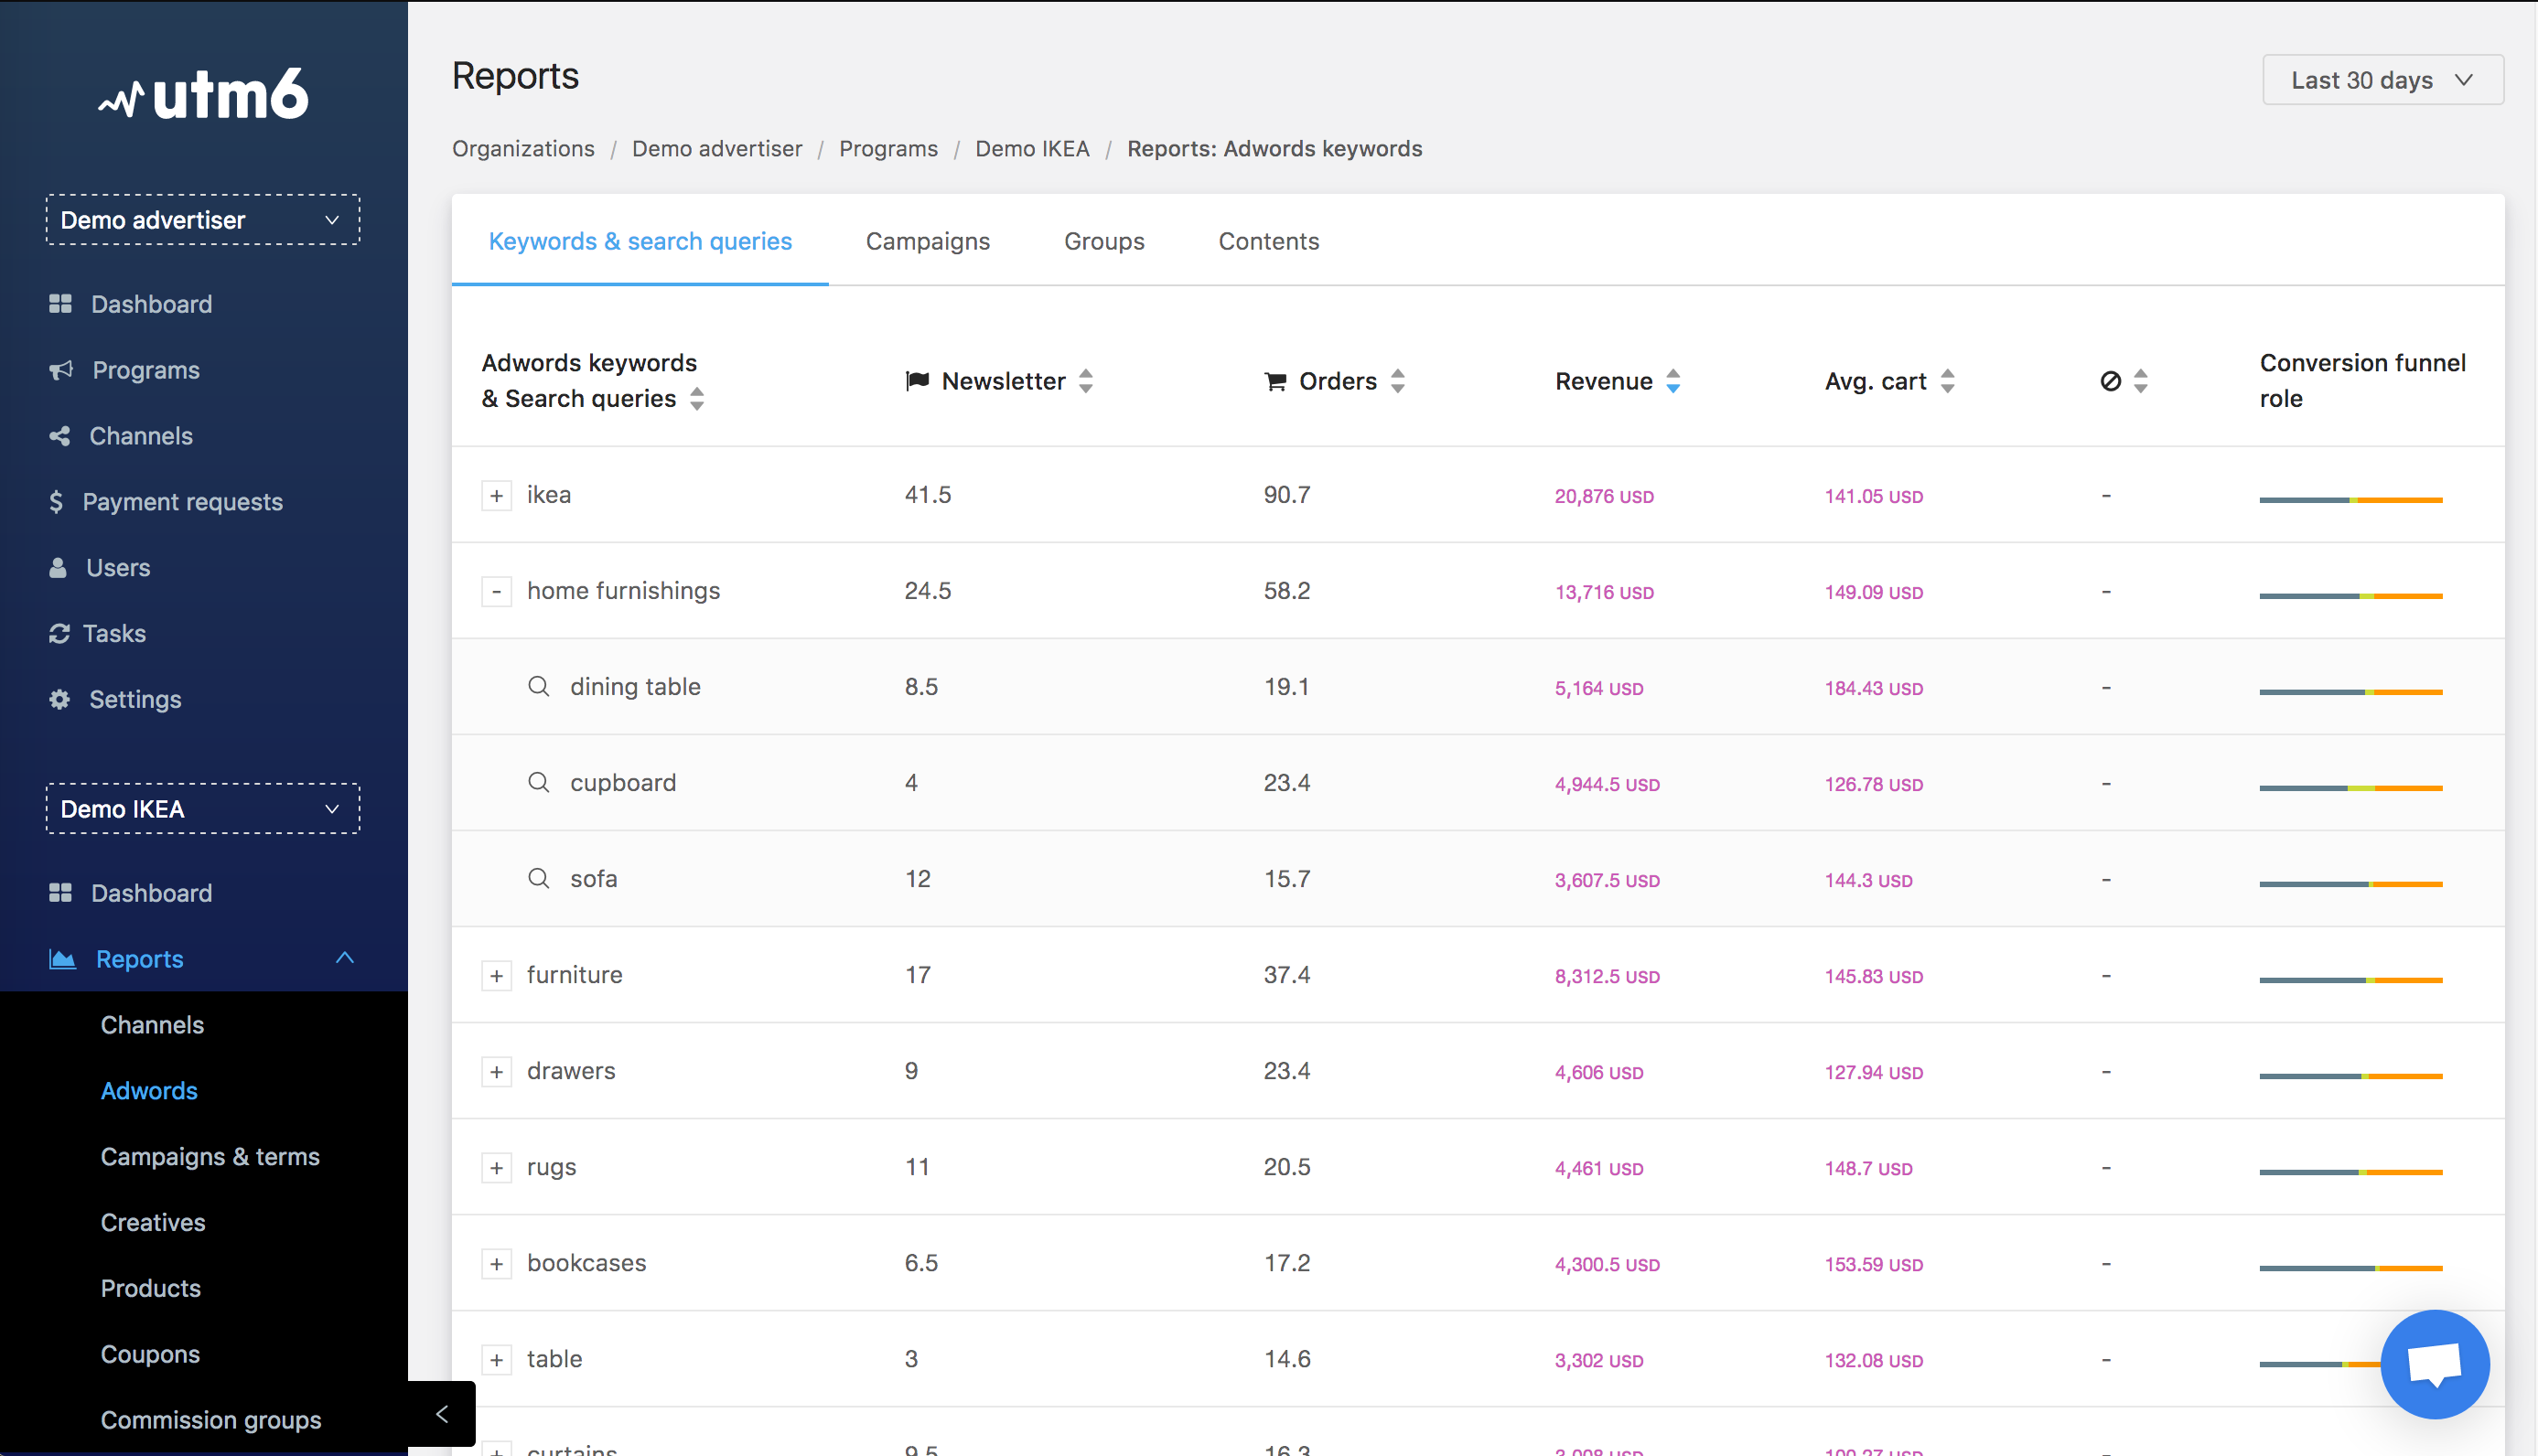Click the utm6 logo

[x=203, y=95]
